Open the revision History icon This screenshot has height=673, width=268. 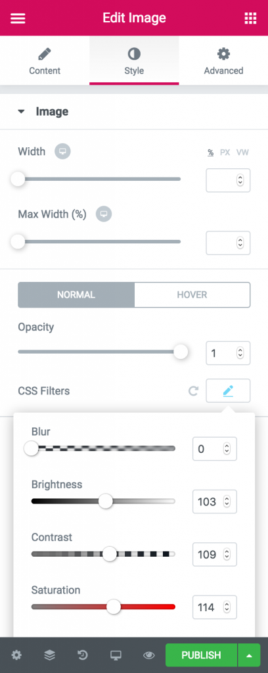tap(82, 655)
